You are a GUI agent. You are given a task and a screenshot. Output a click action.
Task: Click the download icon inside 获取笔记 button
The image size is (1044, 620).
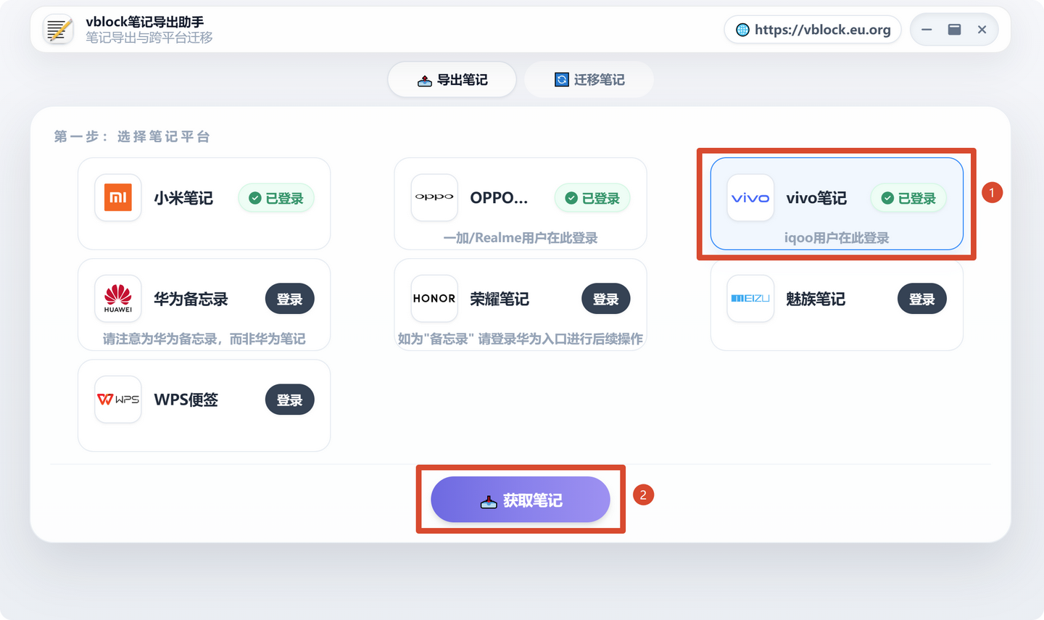[x=489, y=501]
